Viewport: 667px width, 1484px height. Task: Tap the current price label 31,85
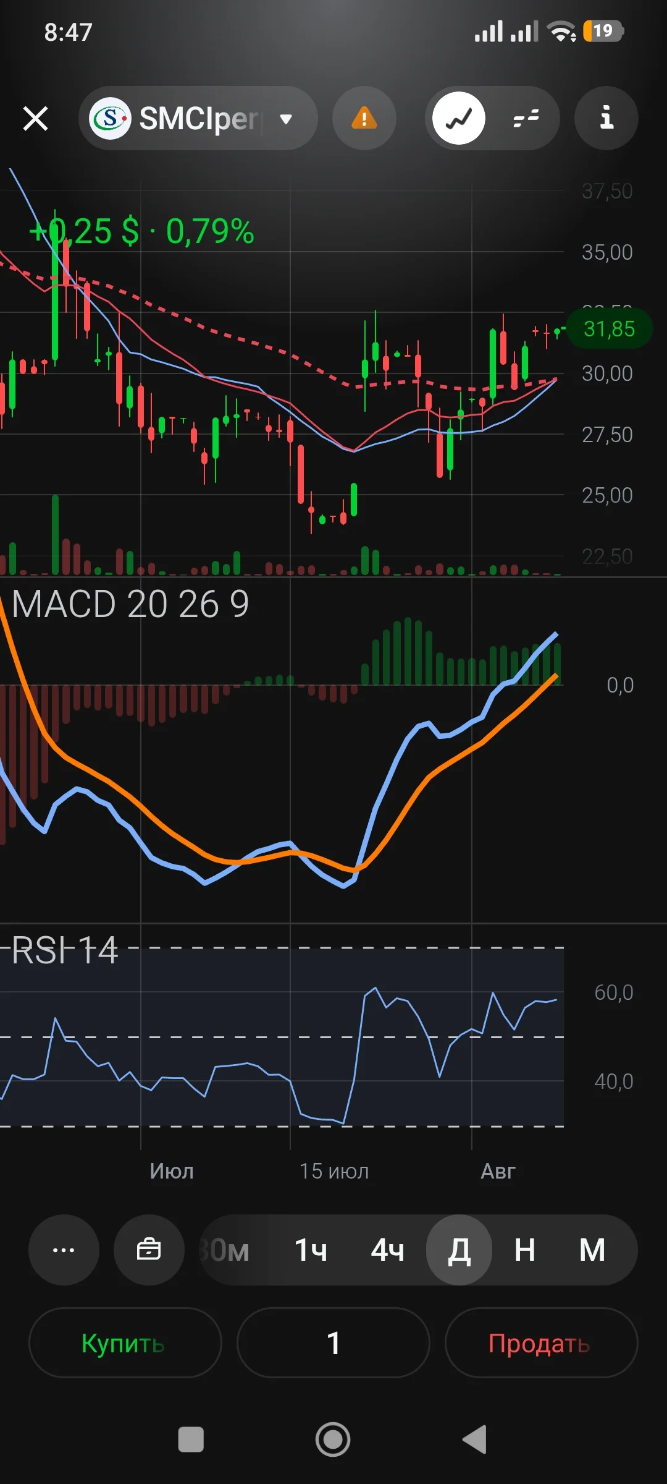pos(609,329)
